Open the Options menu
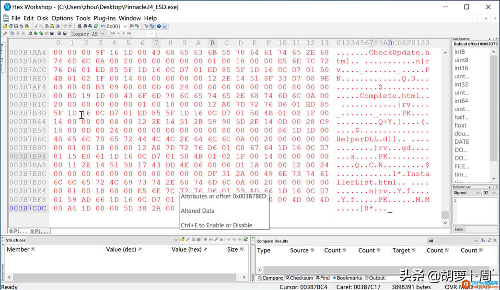This screenshot has height=290, width=500. pos(62,18)
